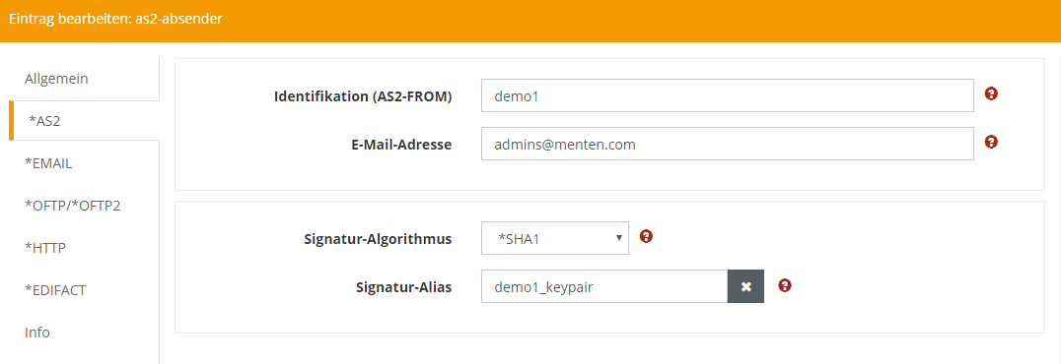1061x364 pixels.
Task: Show help icon beside E-Mail-Adresse field
Action: (991, 142)
